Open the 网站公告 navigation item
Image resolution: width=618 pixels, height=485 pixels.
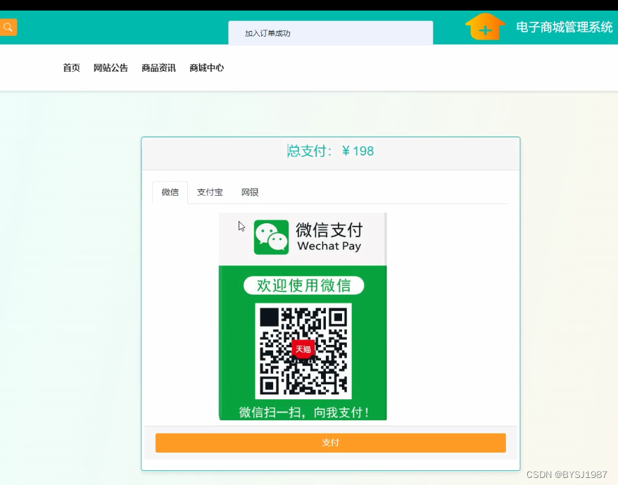[111, 68]
